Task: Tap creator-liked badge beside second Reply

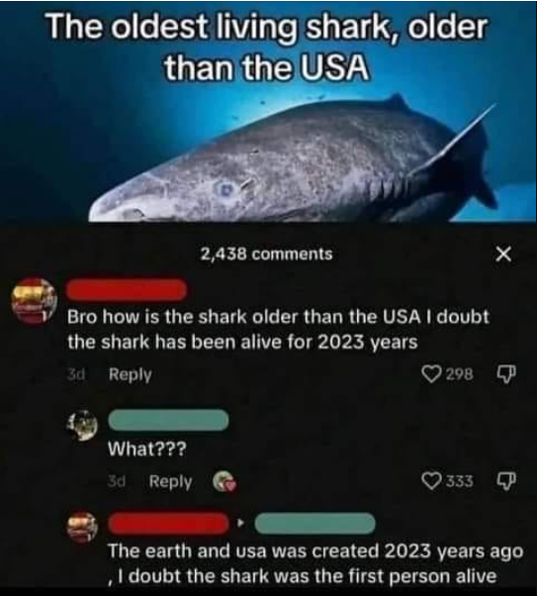Action: pyautogui.click(x=224, y=482)
